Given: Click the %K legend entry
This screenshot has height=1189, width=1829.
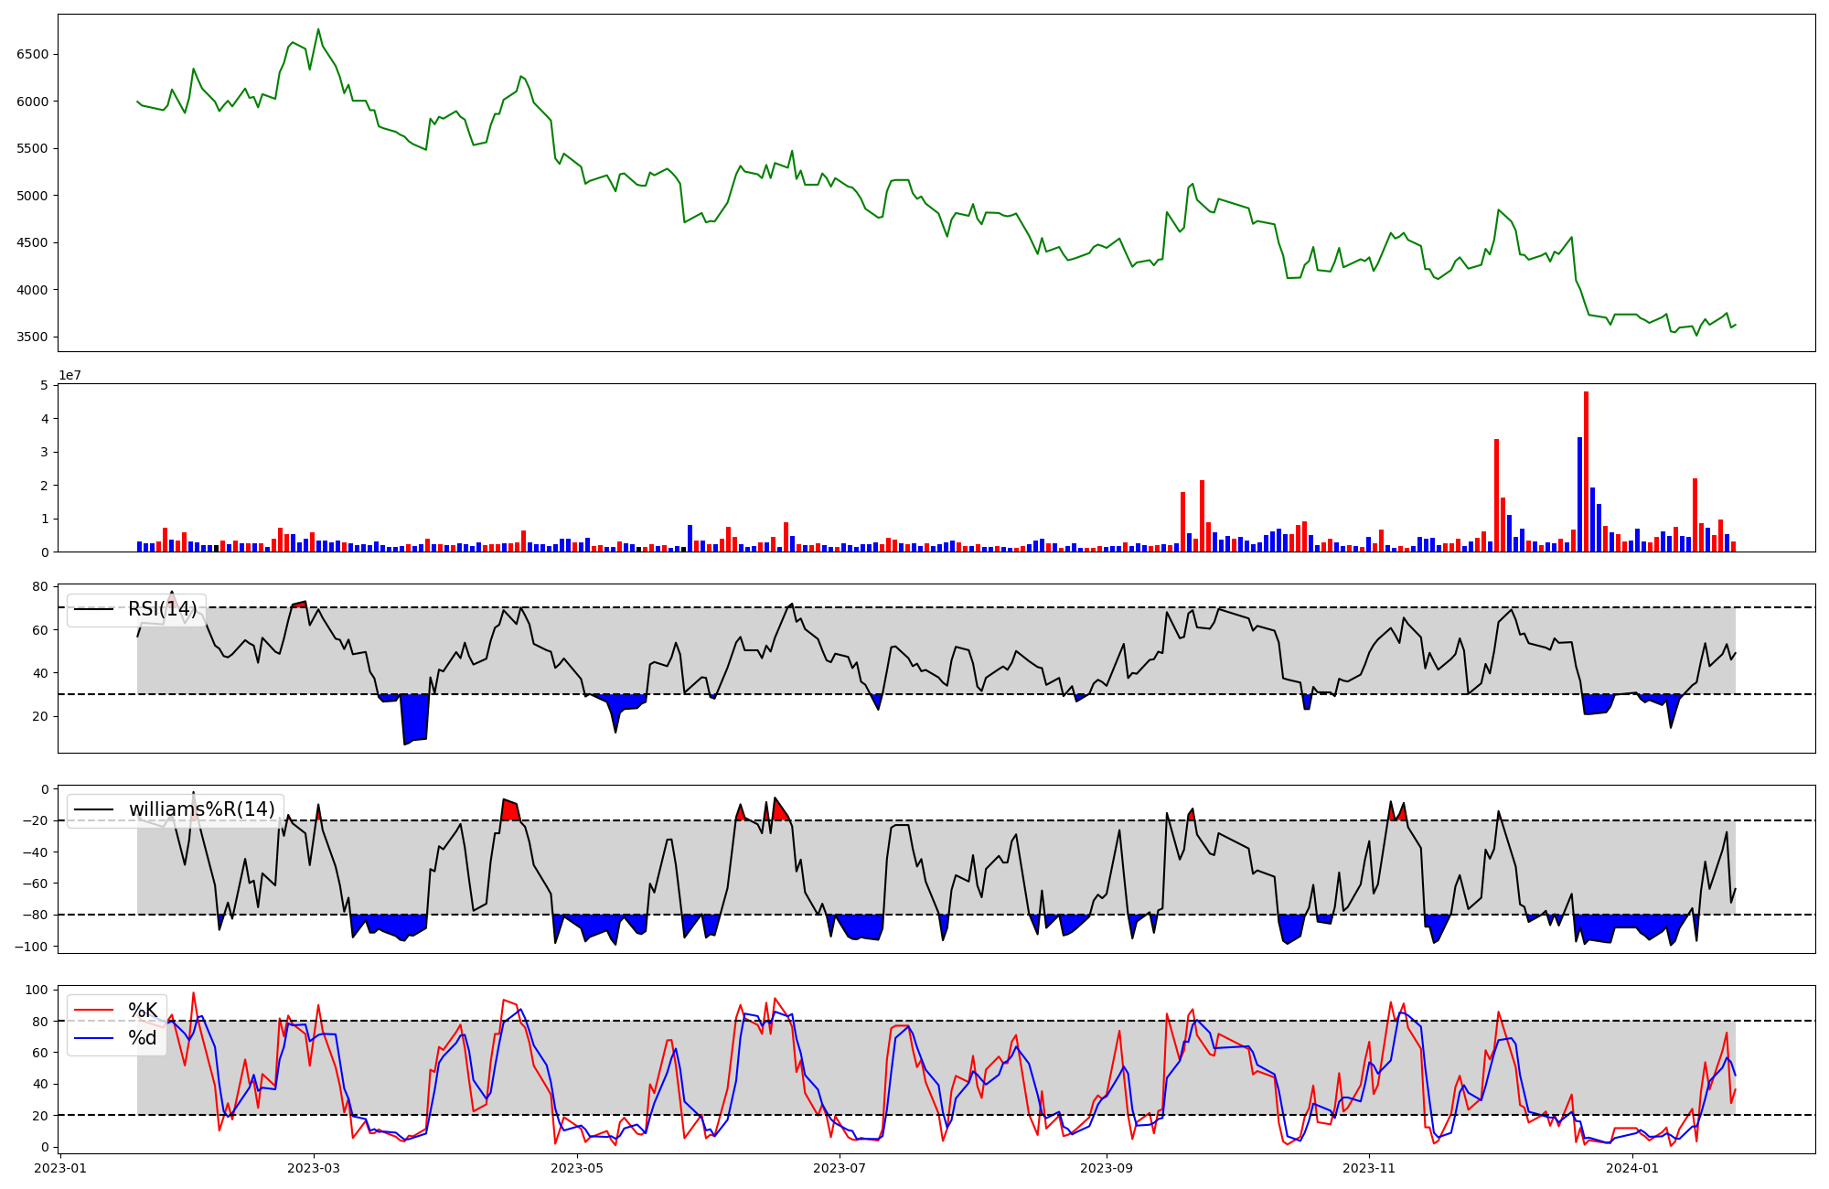Looking at the screenshot, I should (x=142, y=1011).
